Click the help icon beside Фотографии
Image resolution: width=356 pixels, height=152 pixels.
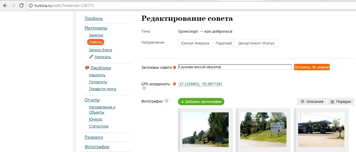166,101
